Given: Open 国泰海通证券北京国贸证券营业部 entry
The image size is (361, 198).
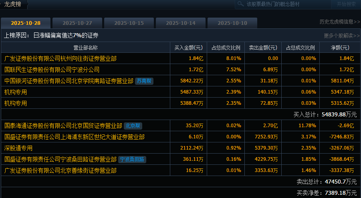Looking at the screenshot, I should (63, 126).
